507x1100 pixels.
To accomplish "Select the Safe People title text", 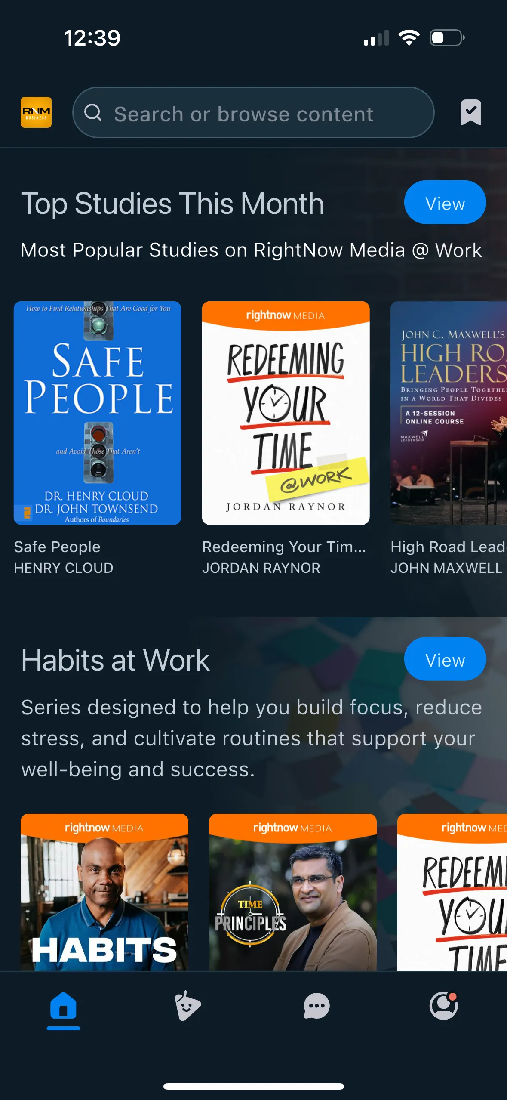I will 57,547.
